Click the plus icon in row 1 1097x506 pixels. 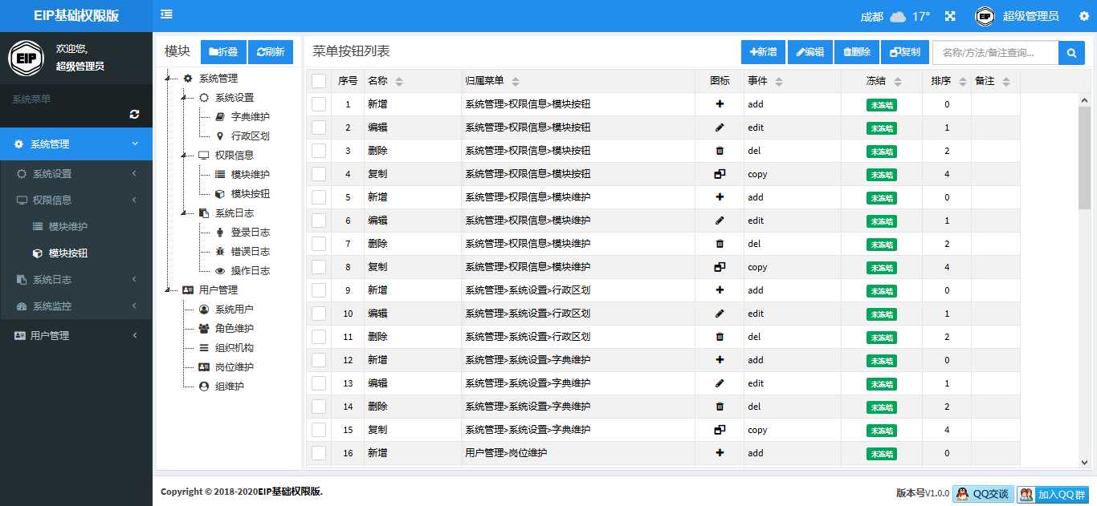pos(720,104)
